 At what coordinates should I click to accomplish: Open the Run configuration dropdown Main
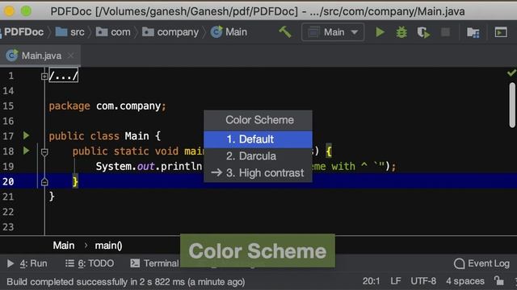click(x=333, y=32)
